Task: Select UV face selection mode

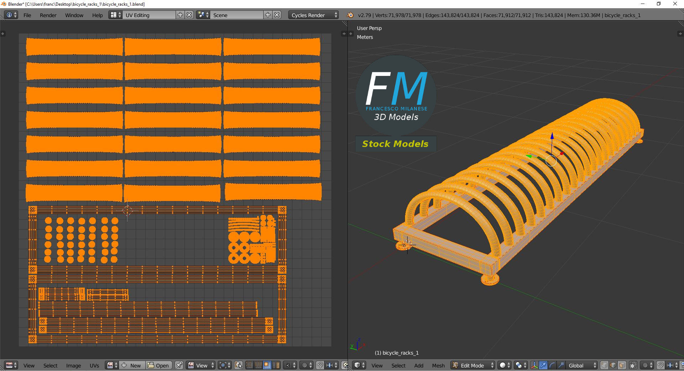Action: pyautogui.click(x=267, y=365)
